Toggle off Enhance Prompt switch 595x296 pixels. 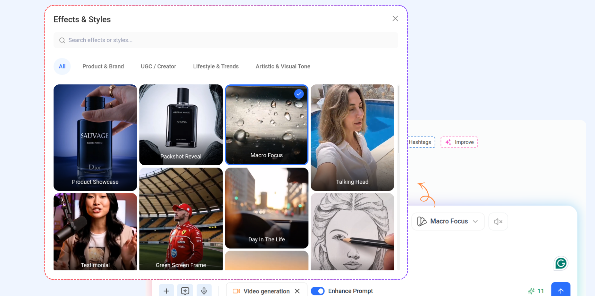[x=317, y=291]
